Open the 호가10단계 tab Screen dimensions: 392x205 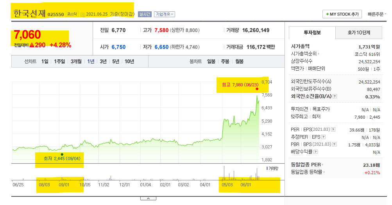click(359, 32)
